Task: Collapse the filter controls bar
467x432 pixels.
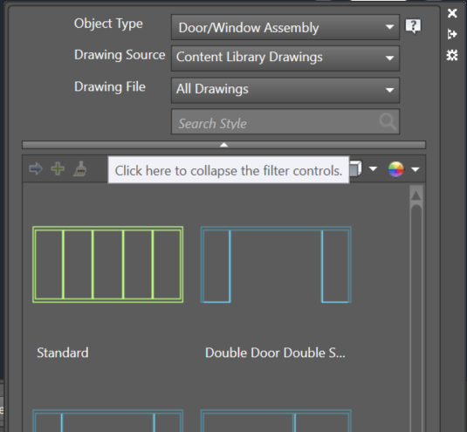Action: tap(224, 145)
